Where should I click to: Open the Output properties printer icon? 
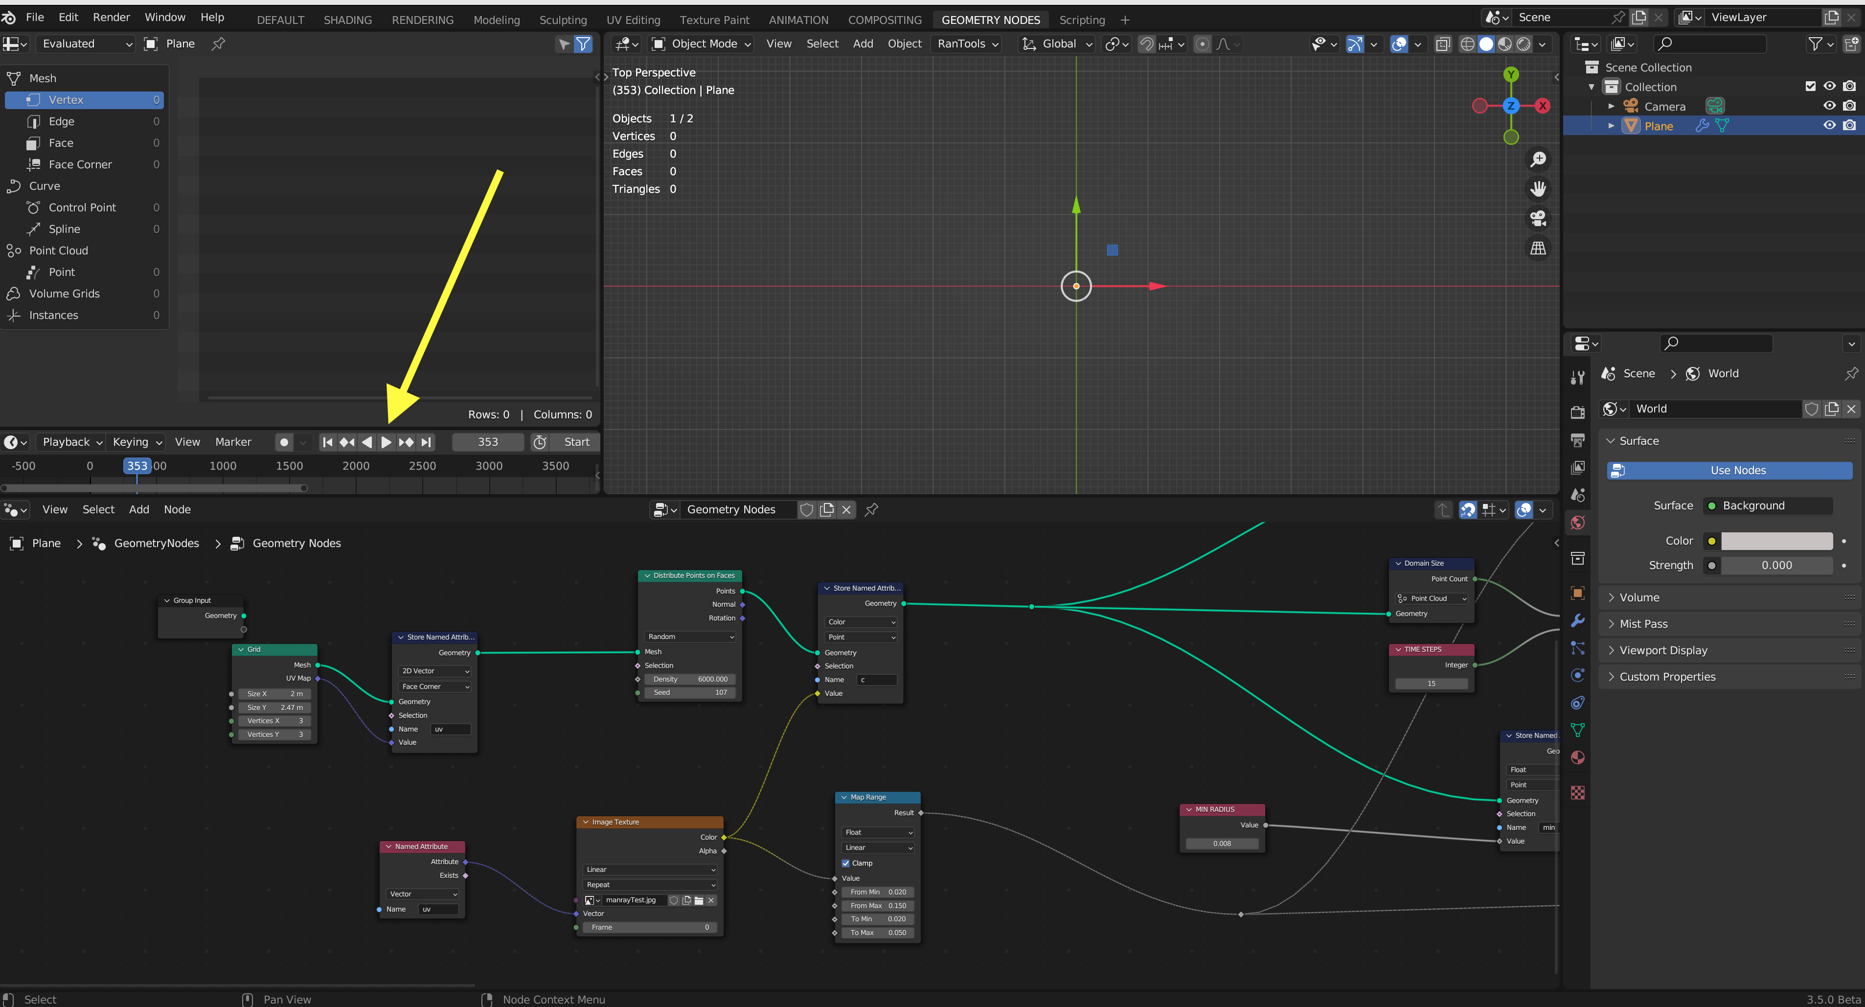pyautogui.click(x=1578, y=440)
